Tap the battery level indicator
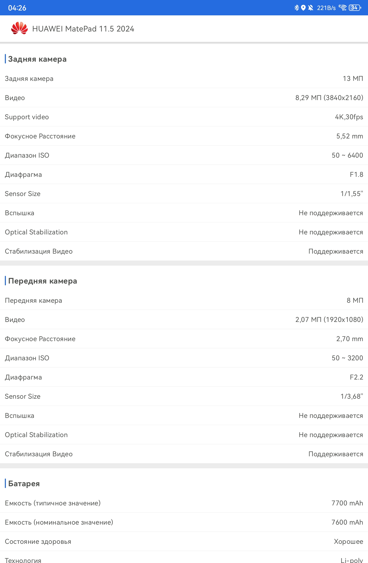Viewport: 368px width, 563px height. pyautogui.click(x=355, y=8)
